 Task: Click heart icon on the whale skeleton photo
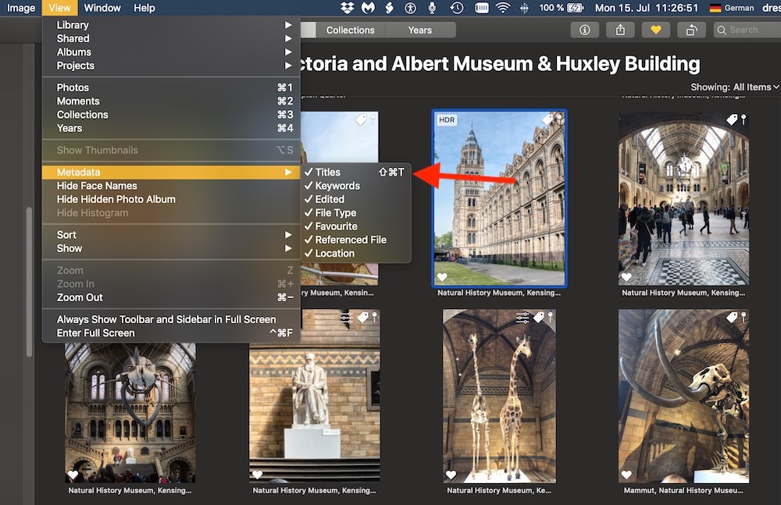pos(73,475)
